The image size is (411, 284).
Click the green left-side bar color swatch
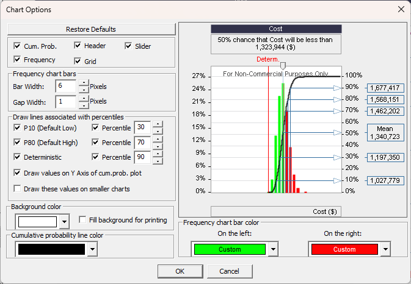(230, 249)
